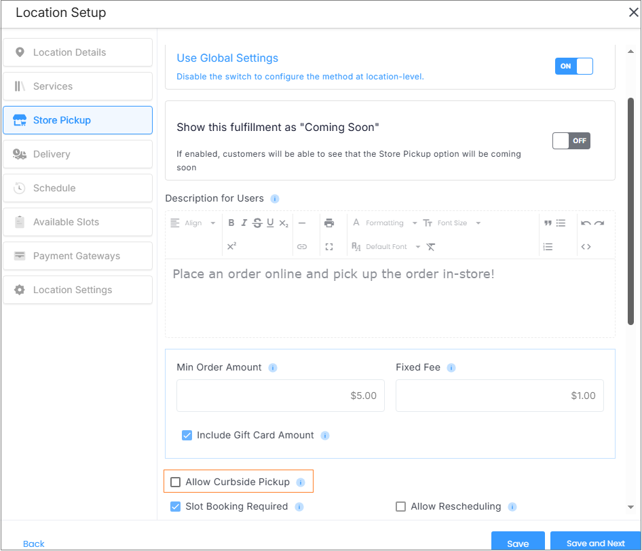Image resolution: width=642 pixels, height=551 pixels.
Task: Uncheck Slot Booking Required
Action: coord(175,506)
